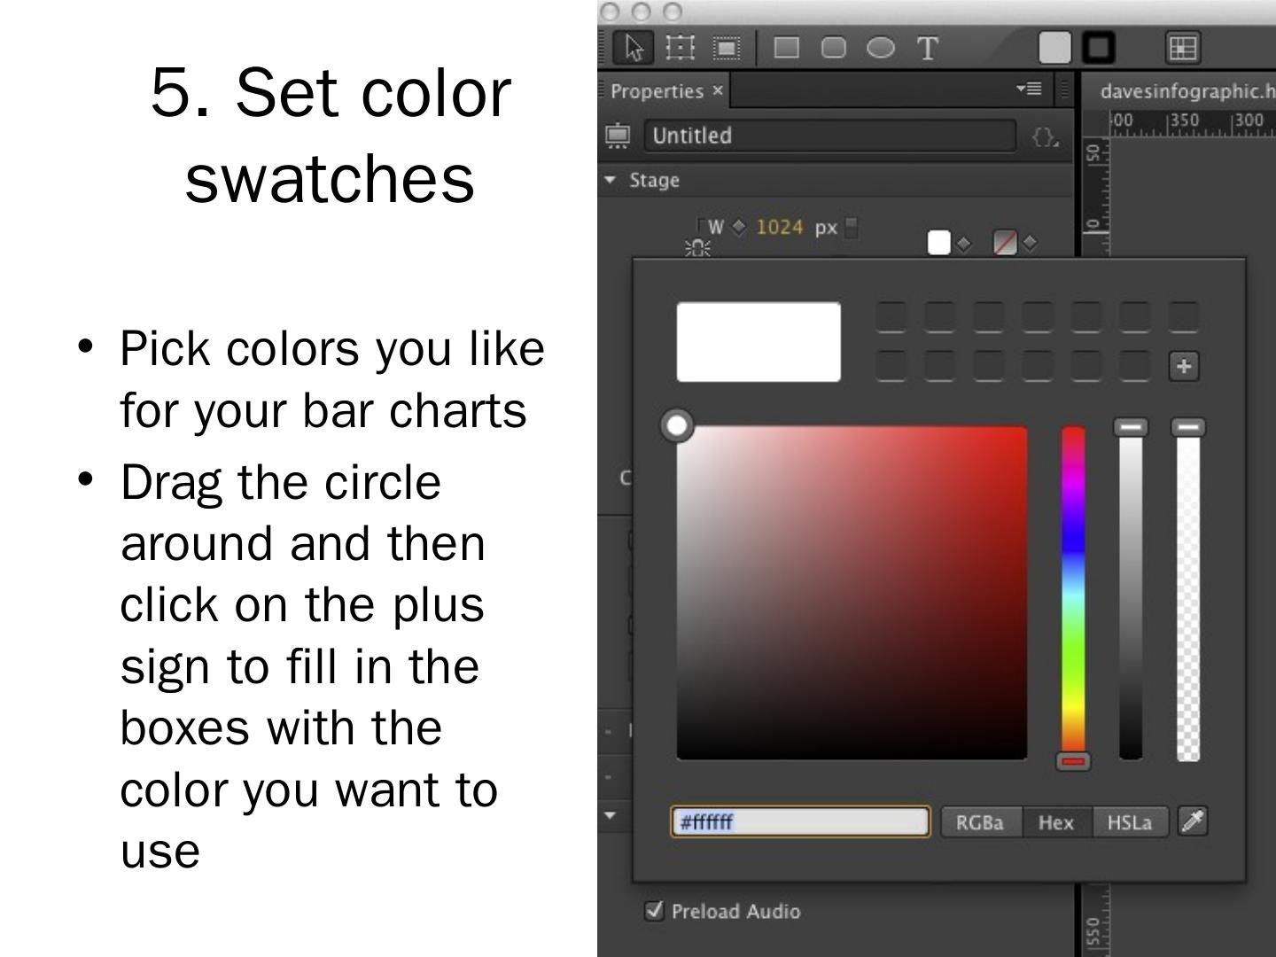Select the Text tool
Screen dimensions: 1276x957
pyautogui.click(x=927, y=48)
